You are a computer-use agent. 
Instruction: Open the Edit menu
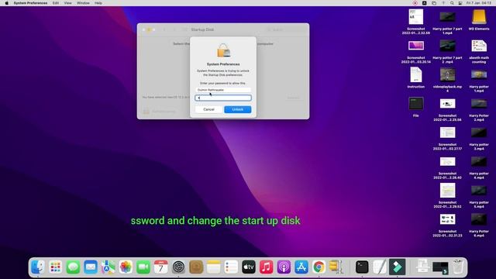[x=56, y=3]
